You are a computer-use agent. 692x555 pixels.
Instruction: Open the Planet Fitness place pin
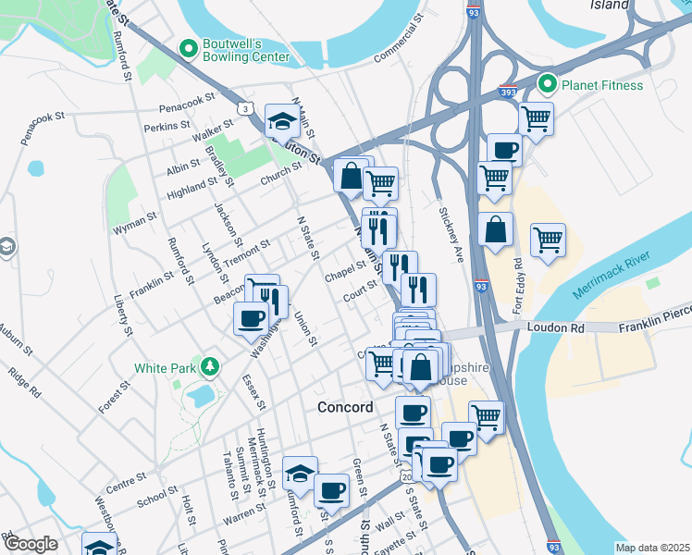pos(548,83)
